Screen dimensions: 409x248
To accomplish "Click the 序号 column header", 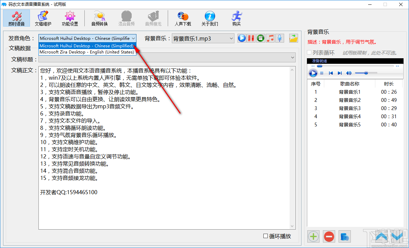I will coord(316,84).
